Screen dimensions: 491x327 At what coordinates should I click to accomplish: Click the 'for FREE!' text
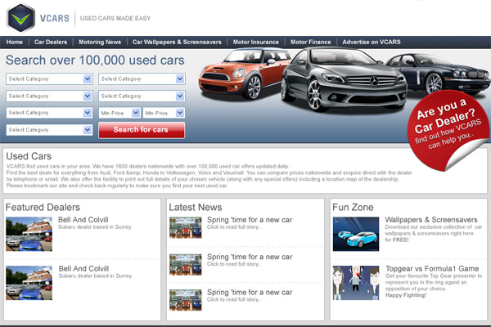pyautogui.click(x=397, y=240)
